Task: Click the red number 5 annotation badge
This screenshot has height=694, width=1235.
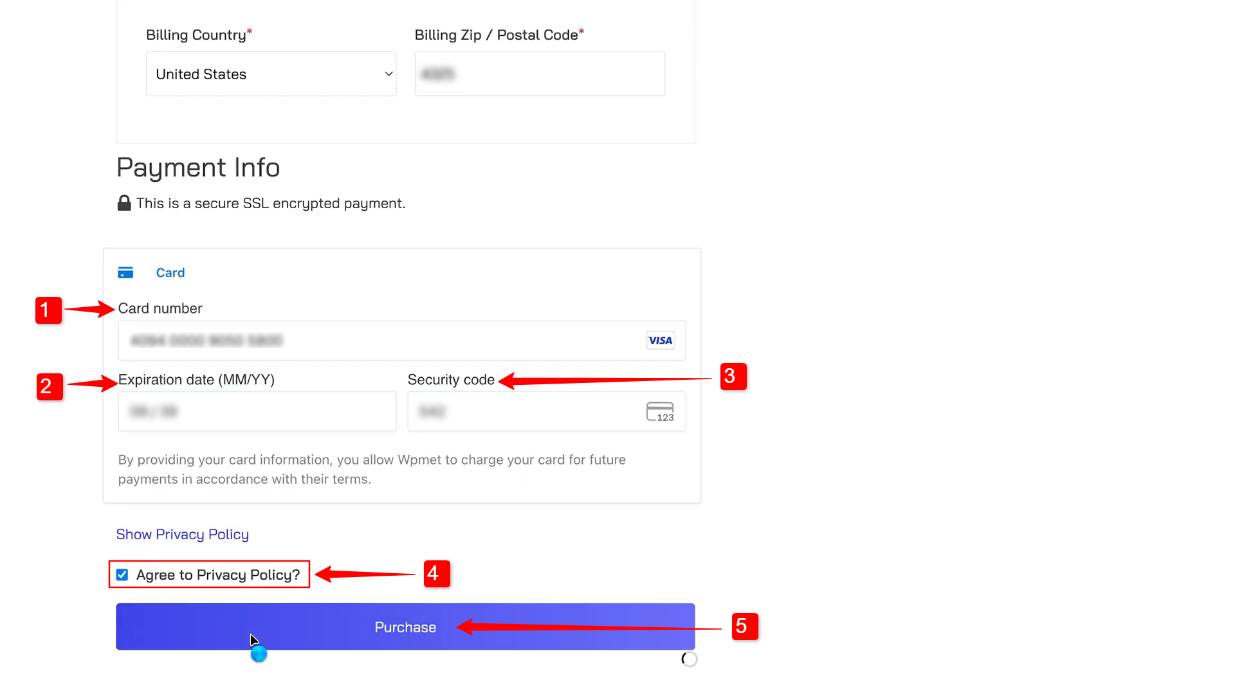Action: pyautogui.click(x=745, y=627)
